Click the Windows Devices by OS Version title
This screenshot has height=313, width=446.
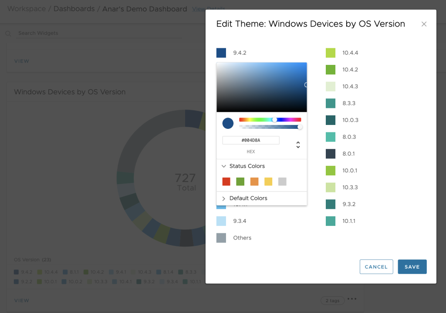pyautogui.click(x=70, y=92)
